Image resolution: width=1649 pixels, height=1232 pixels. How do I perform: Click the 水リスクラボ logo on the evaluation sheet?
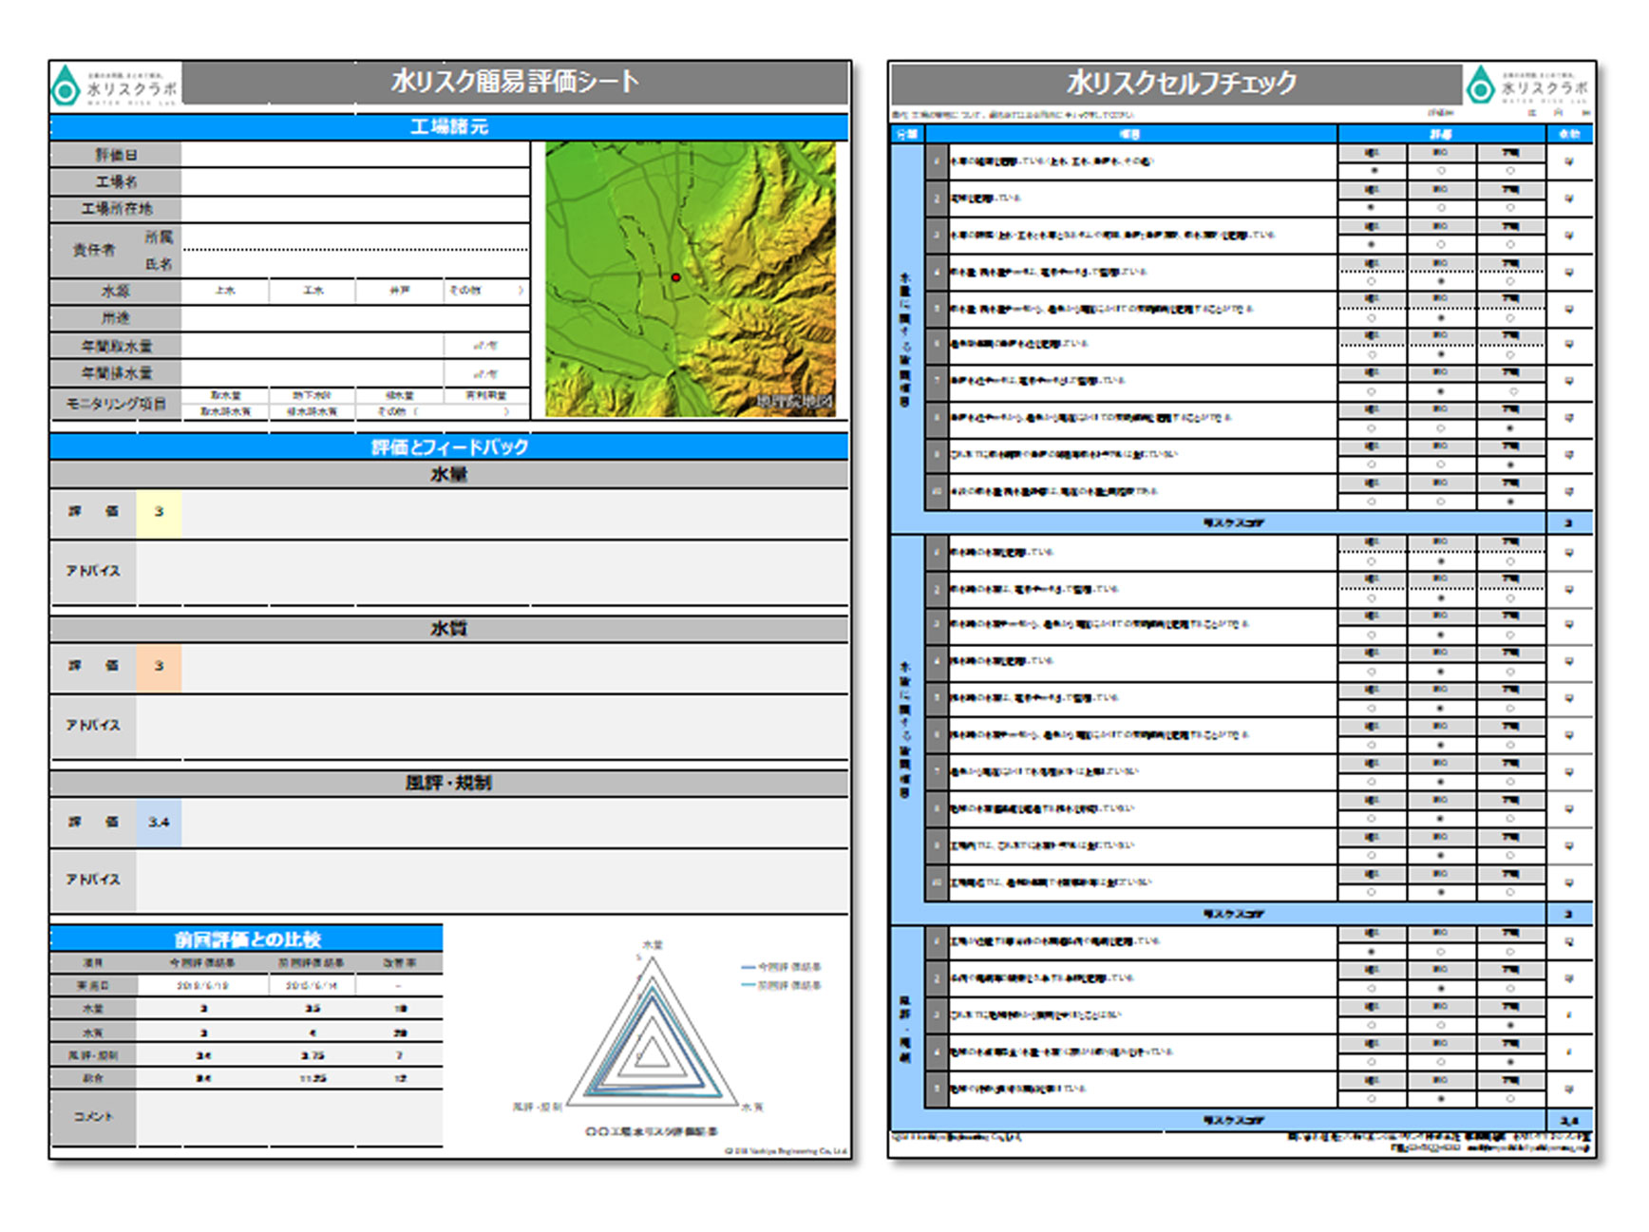tap(115, 85)
